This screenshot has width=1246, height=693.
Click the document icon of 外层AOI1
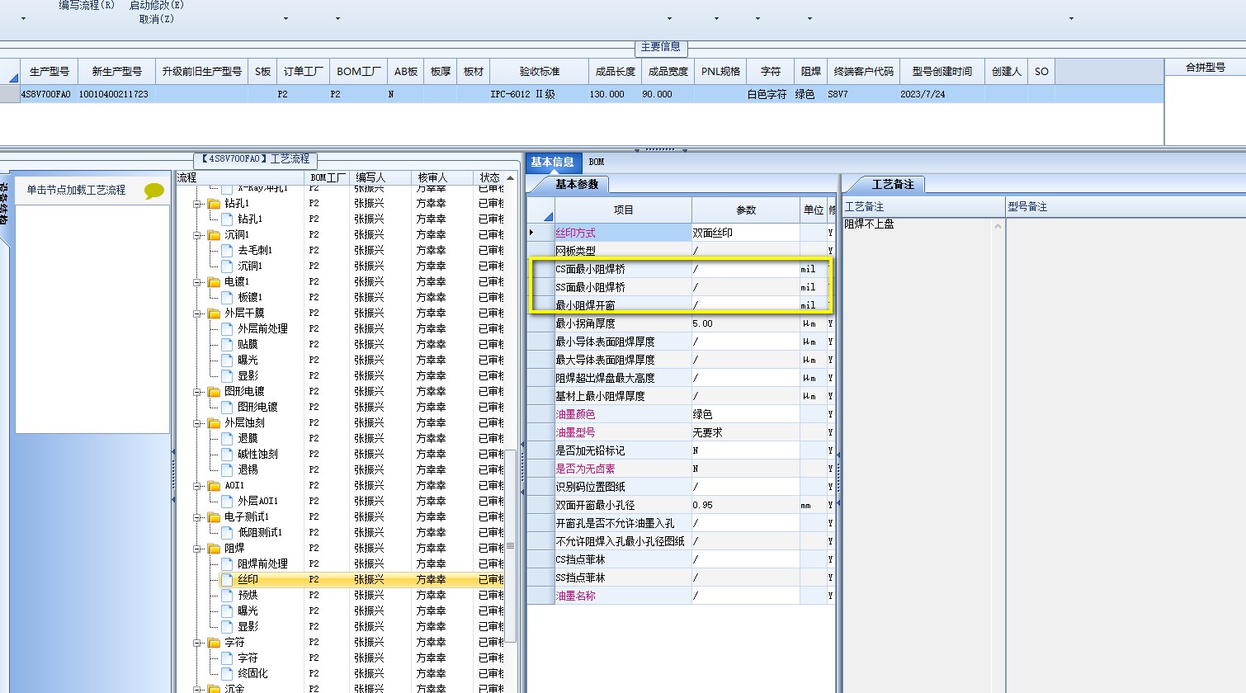[227, 501]
